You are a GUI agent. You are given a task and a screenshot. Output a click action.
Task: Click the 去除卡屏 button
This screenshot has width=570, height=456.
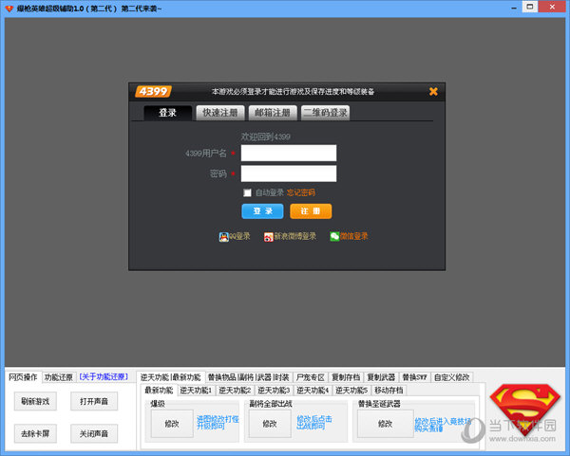point(35,433)
